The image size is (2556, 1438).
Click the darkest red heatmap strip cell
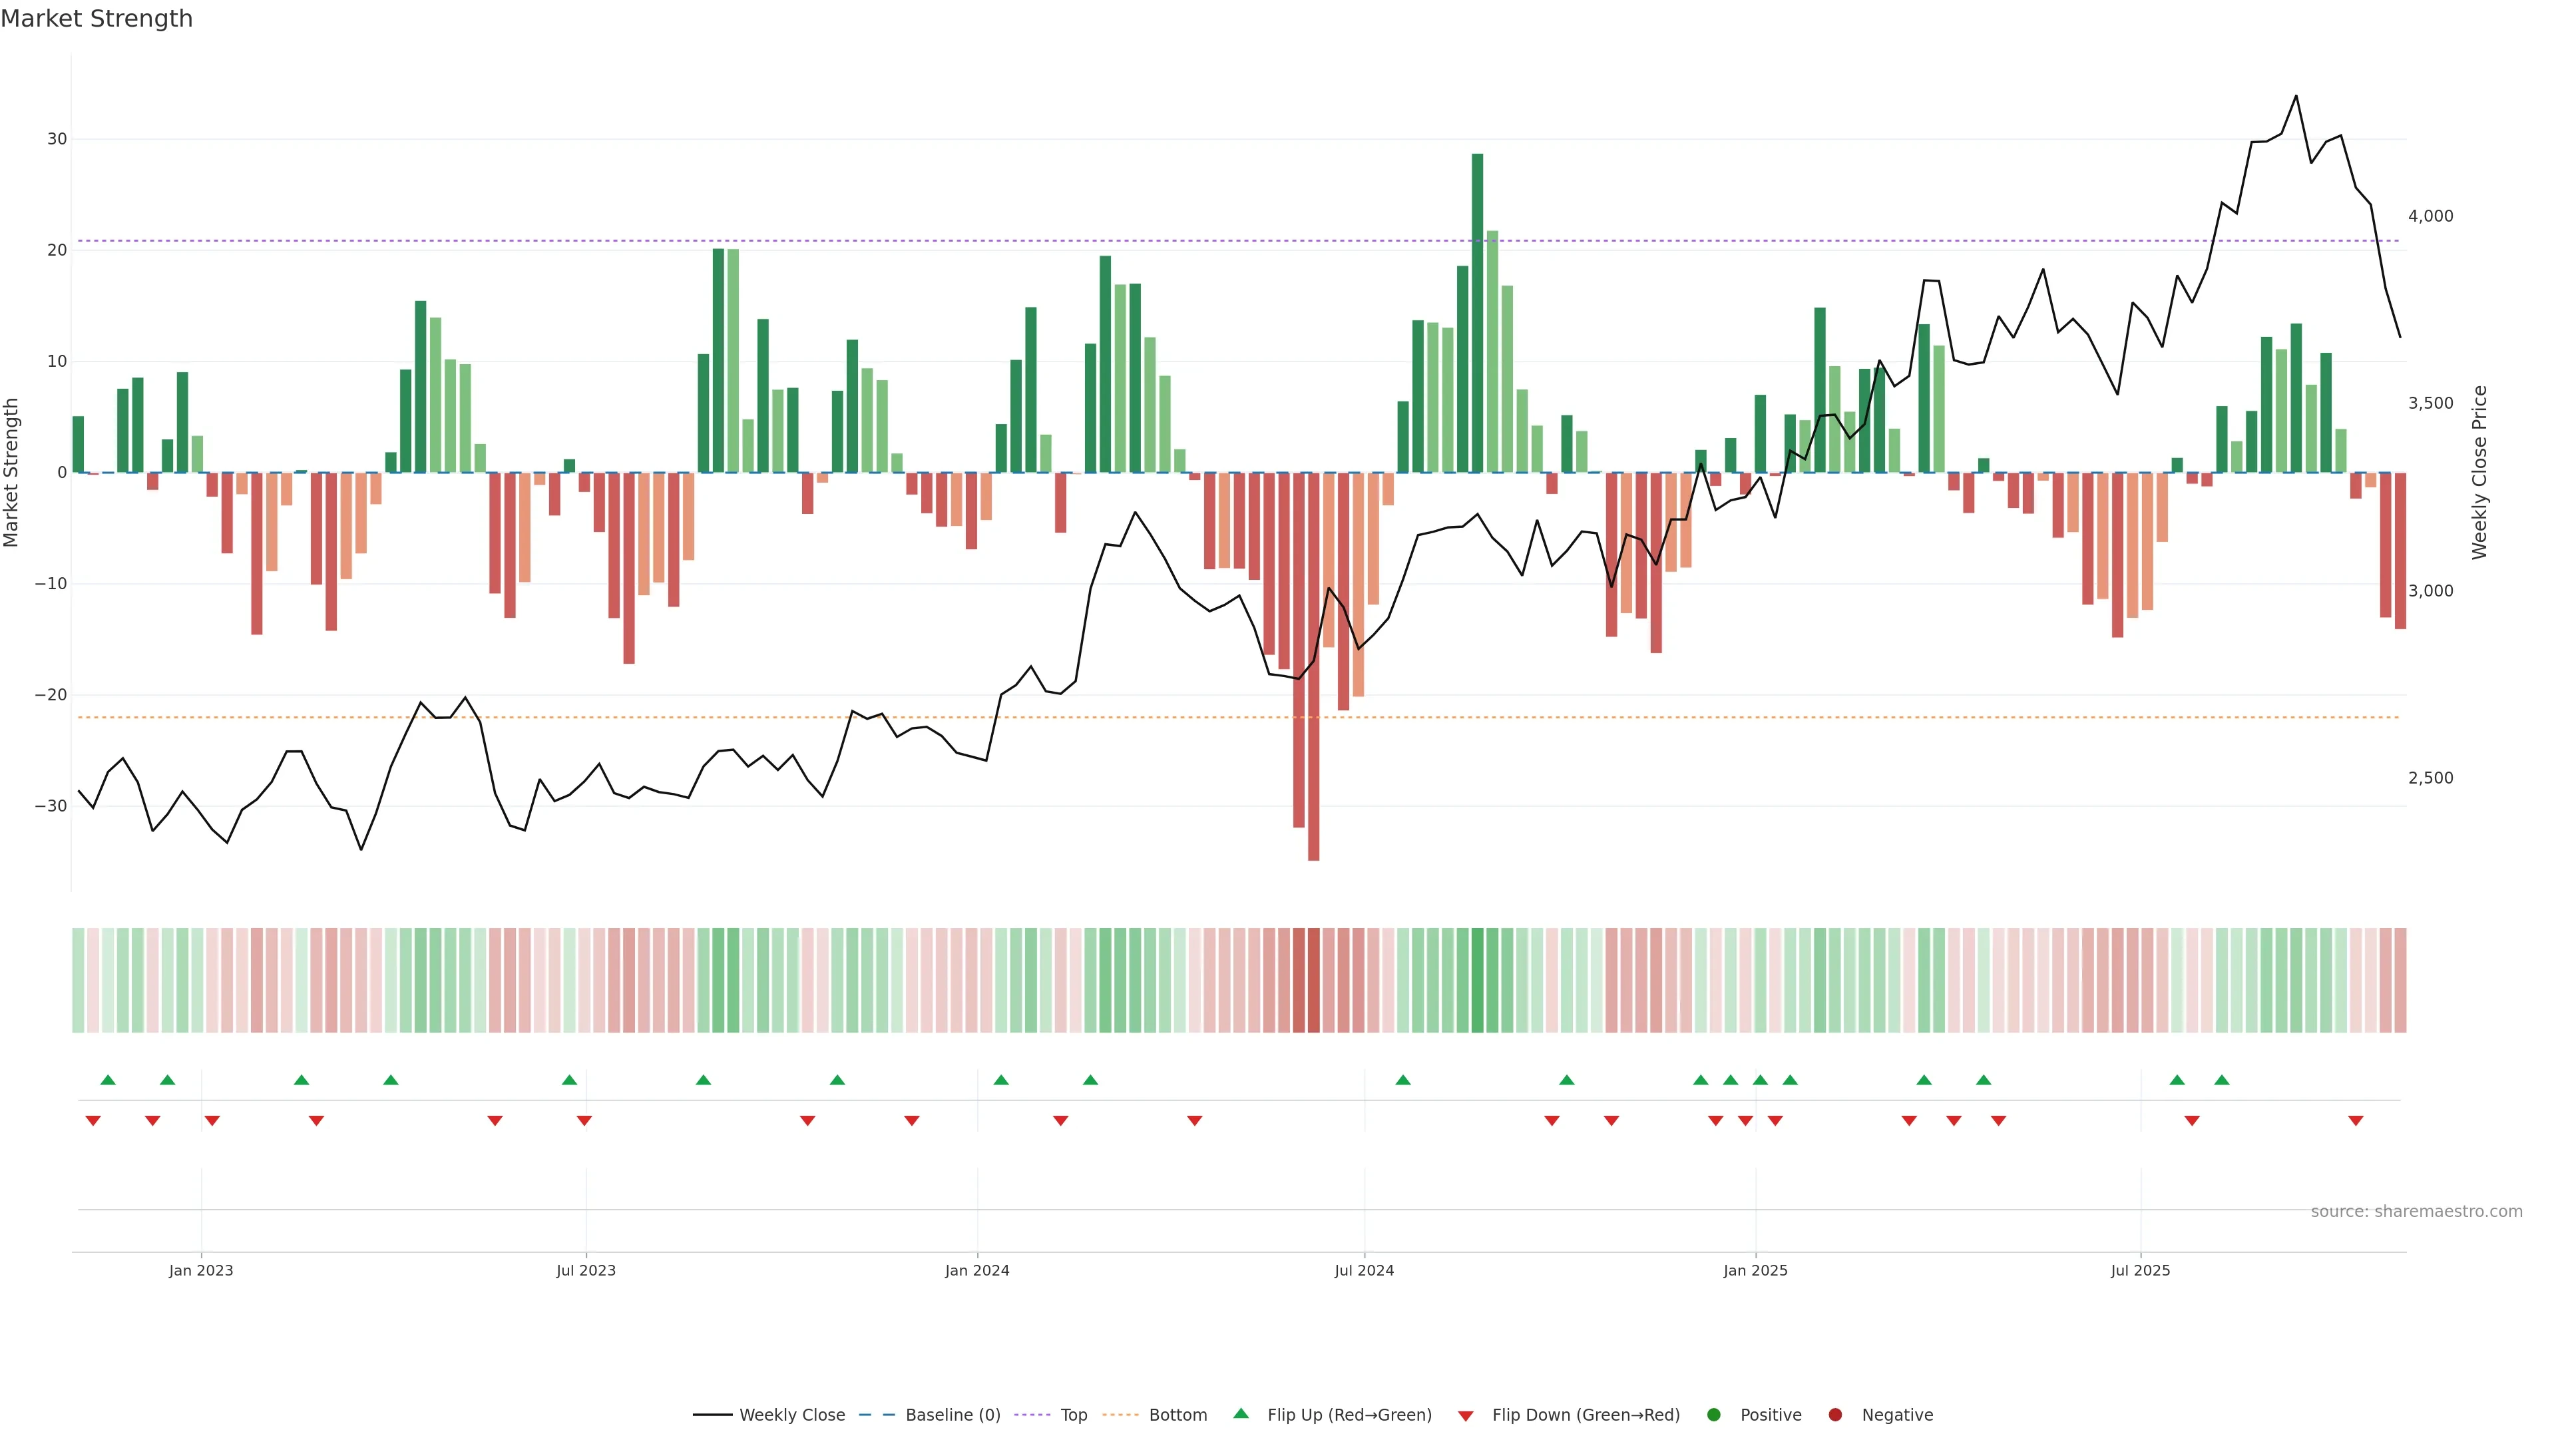point(1314,981)
